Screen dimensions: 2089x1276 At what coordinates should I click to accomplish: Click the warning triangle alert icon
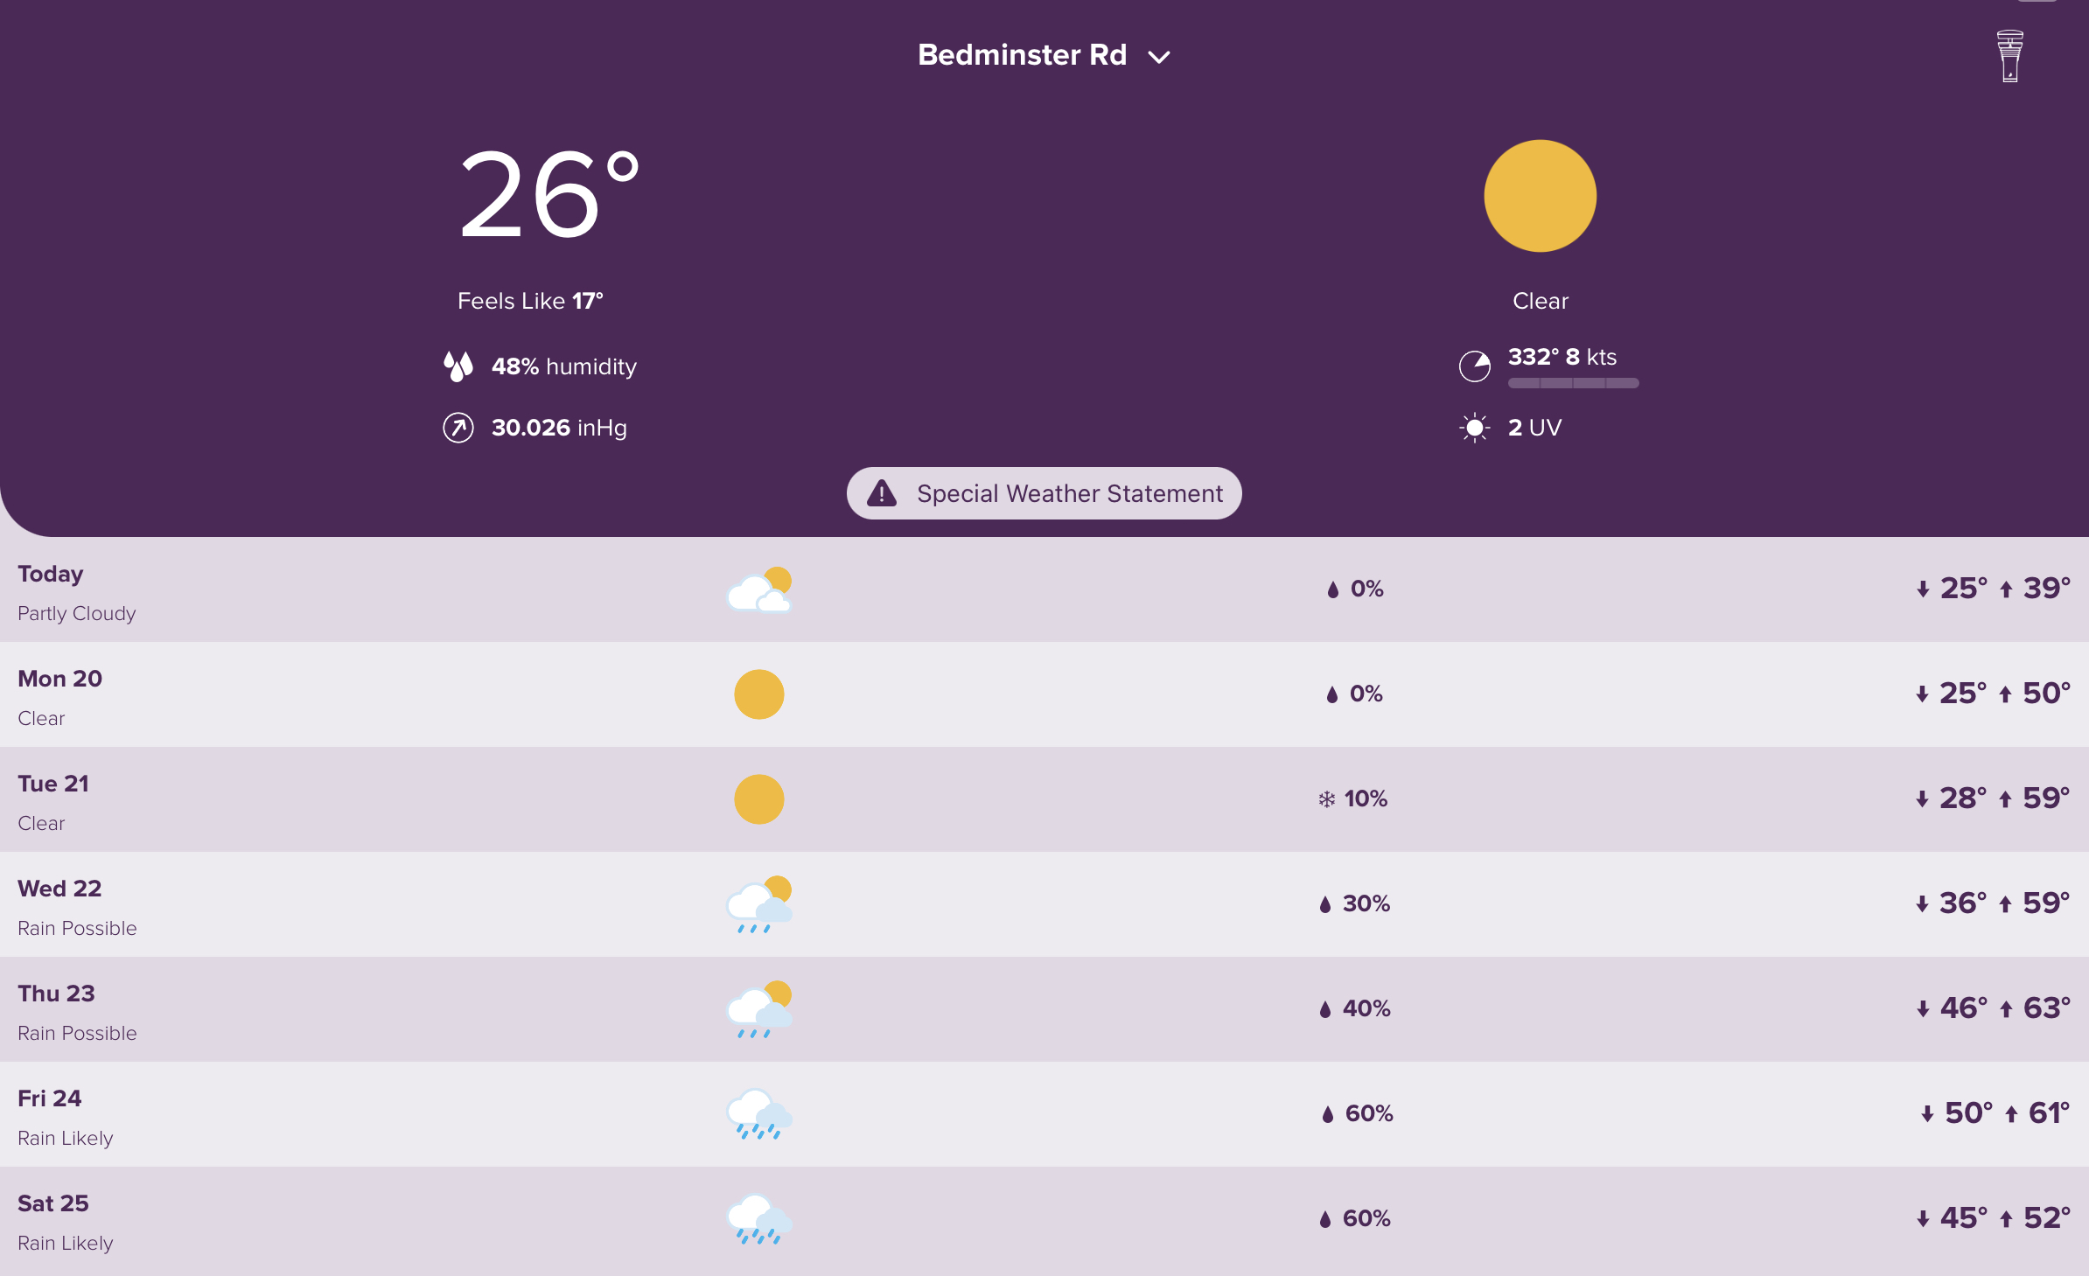pyautogui.click(x=881, y=493)
